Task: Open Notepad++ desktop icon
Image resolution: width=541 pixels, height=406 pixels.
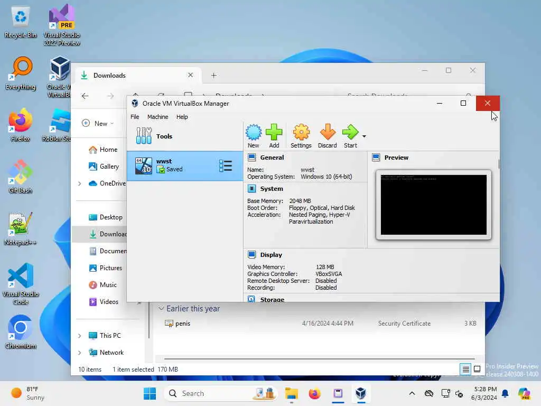Action: coord(21,228)
